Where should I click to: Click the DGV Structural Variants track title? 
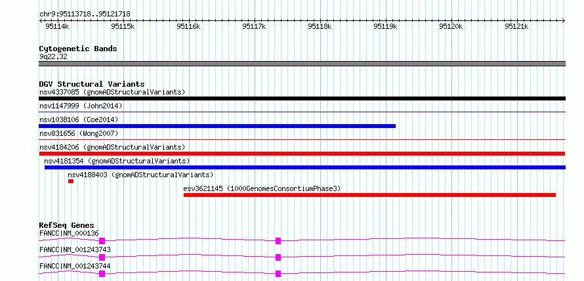92,84
